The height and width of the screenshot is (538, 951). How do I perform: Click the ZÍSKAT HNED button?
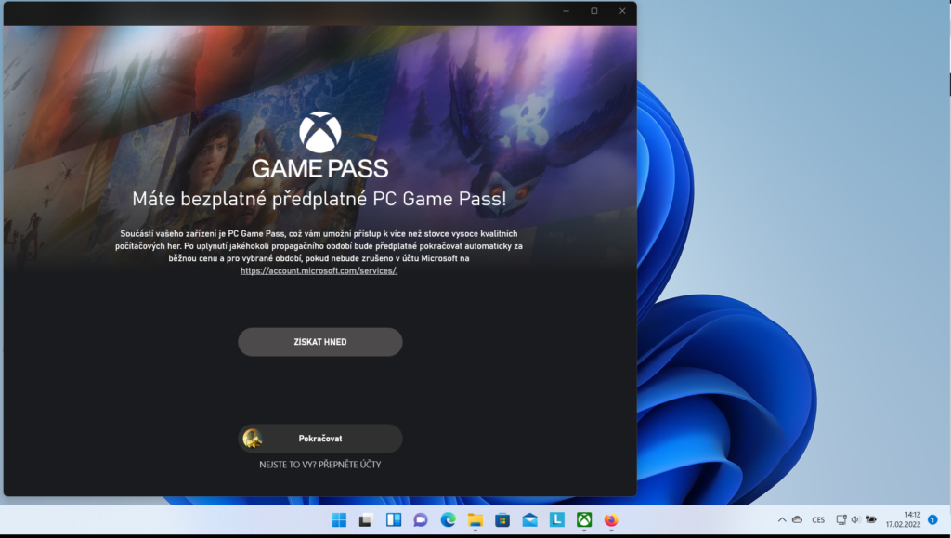[x=320, y=342]
